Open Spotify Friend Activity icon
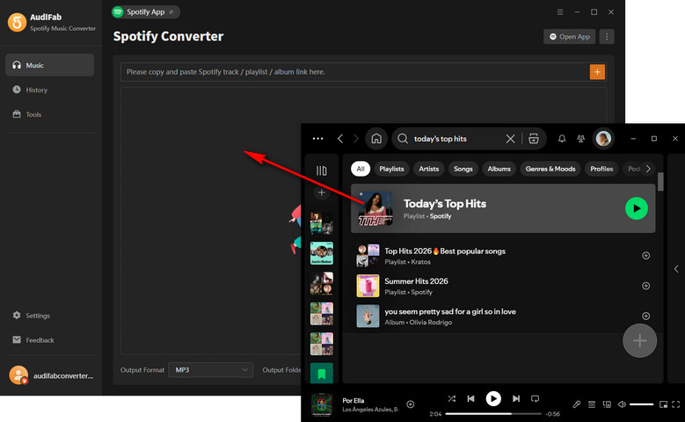This screenshot has width=685, height=422. click(580, 139)
